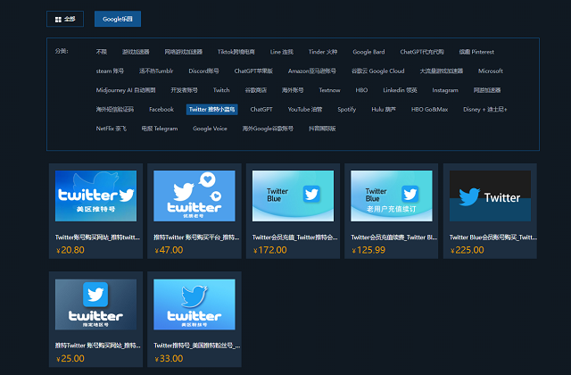
Task: Select the Facebook category
Action: coord(161,109)
